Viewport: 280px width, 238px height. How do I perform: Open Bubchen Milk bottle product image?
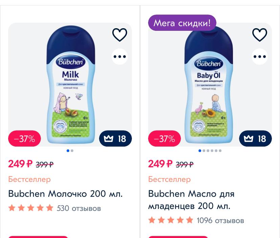[x=71, y=84]
